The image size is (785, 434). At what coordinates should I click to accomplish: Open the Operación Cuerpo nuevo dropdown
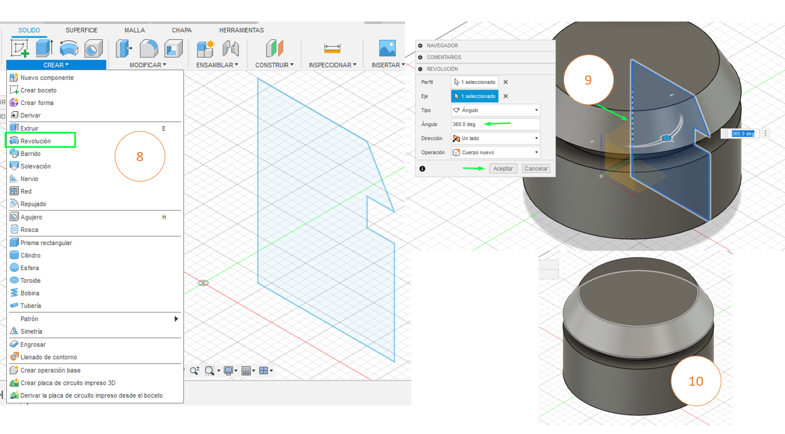[x=495, y=153]
